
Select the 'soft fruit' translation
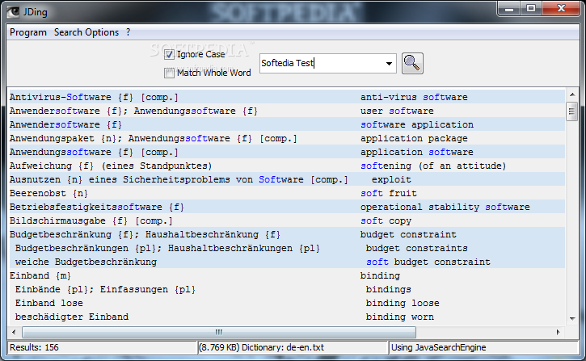click(388, 193)
